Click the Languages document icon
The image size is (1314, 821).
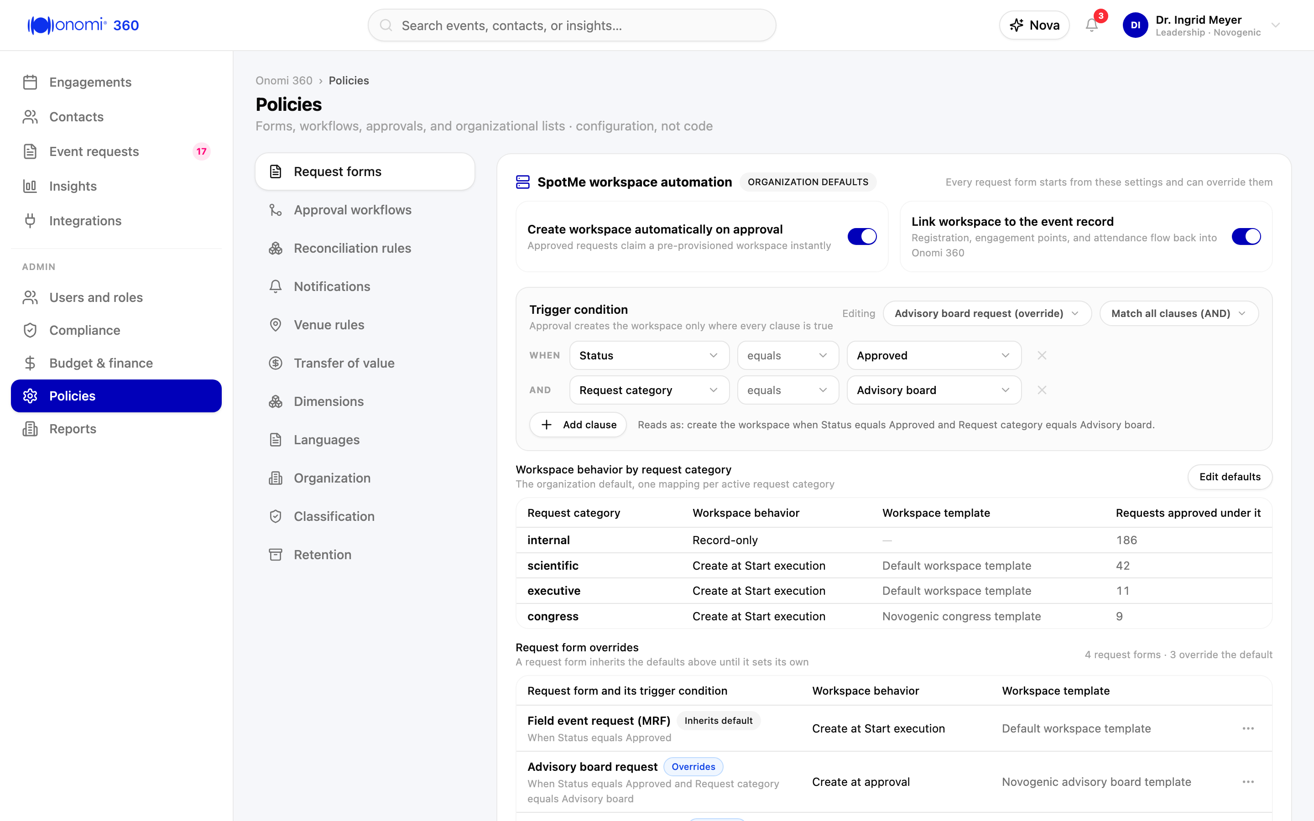point(275,440)
